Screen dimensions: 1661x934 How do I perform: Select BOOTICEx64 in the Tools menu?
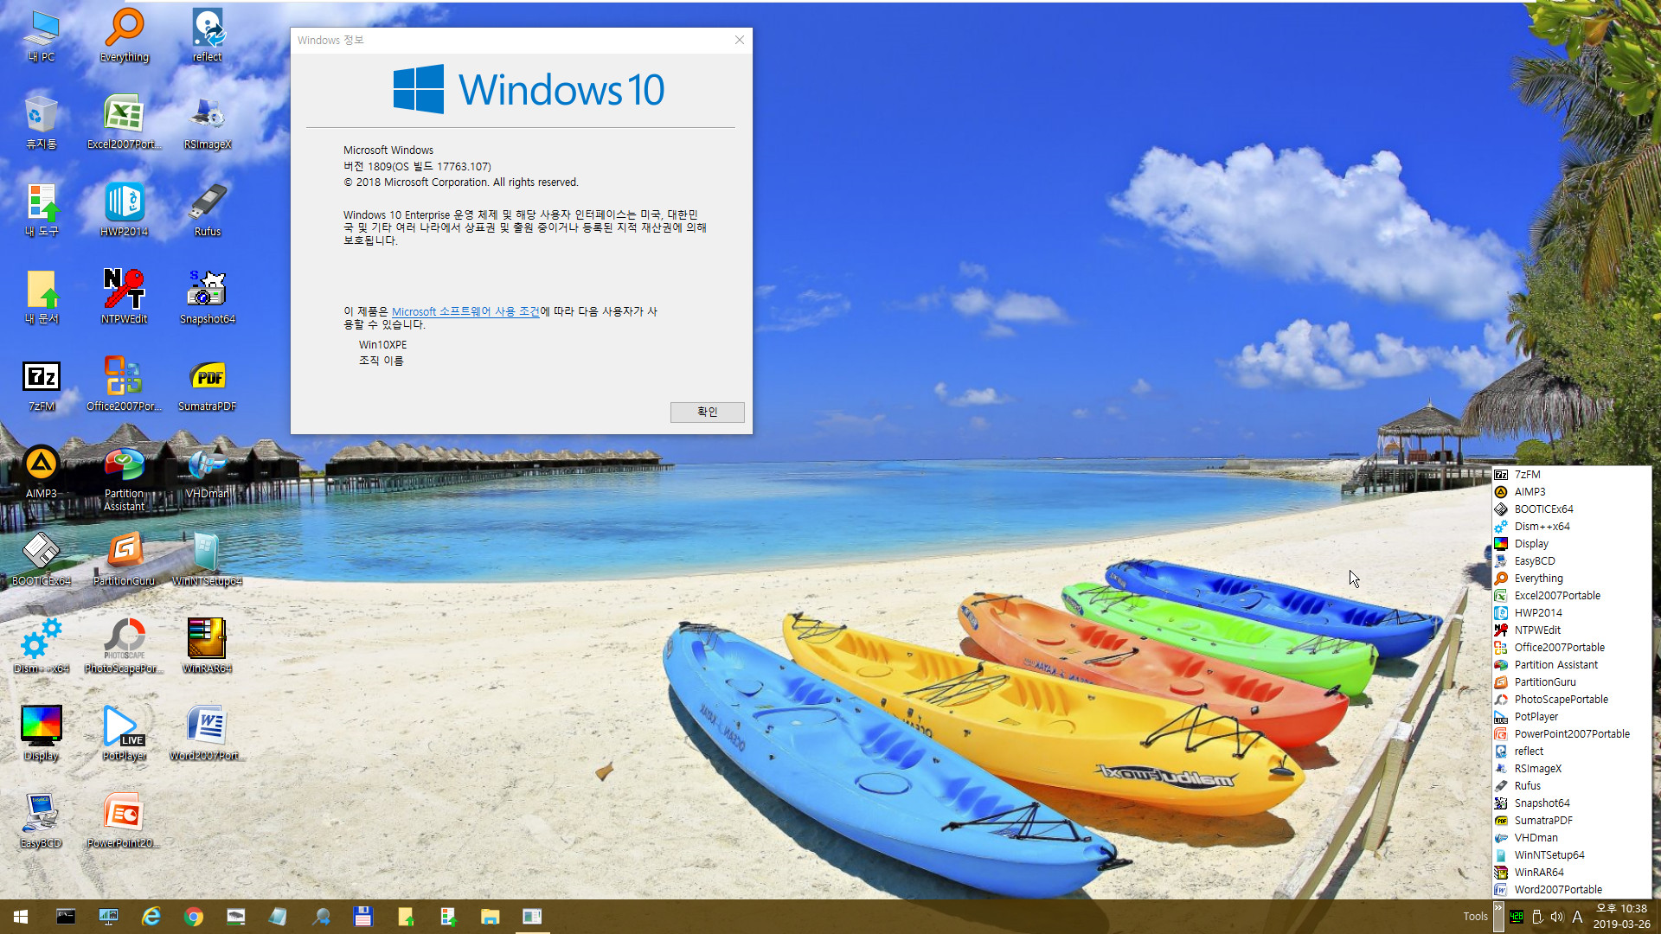1572,509
